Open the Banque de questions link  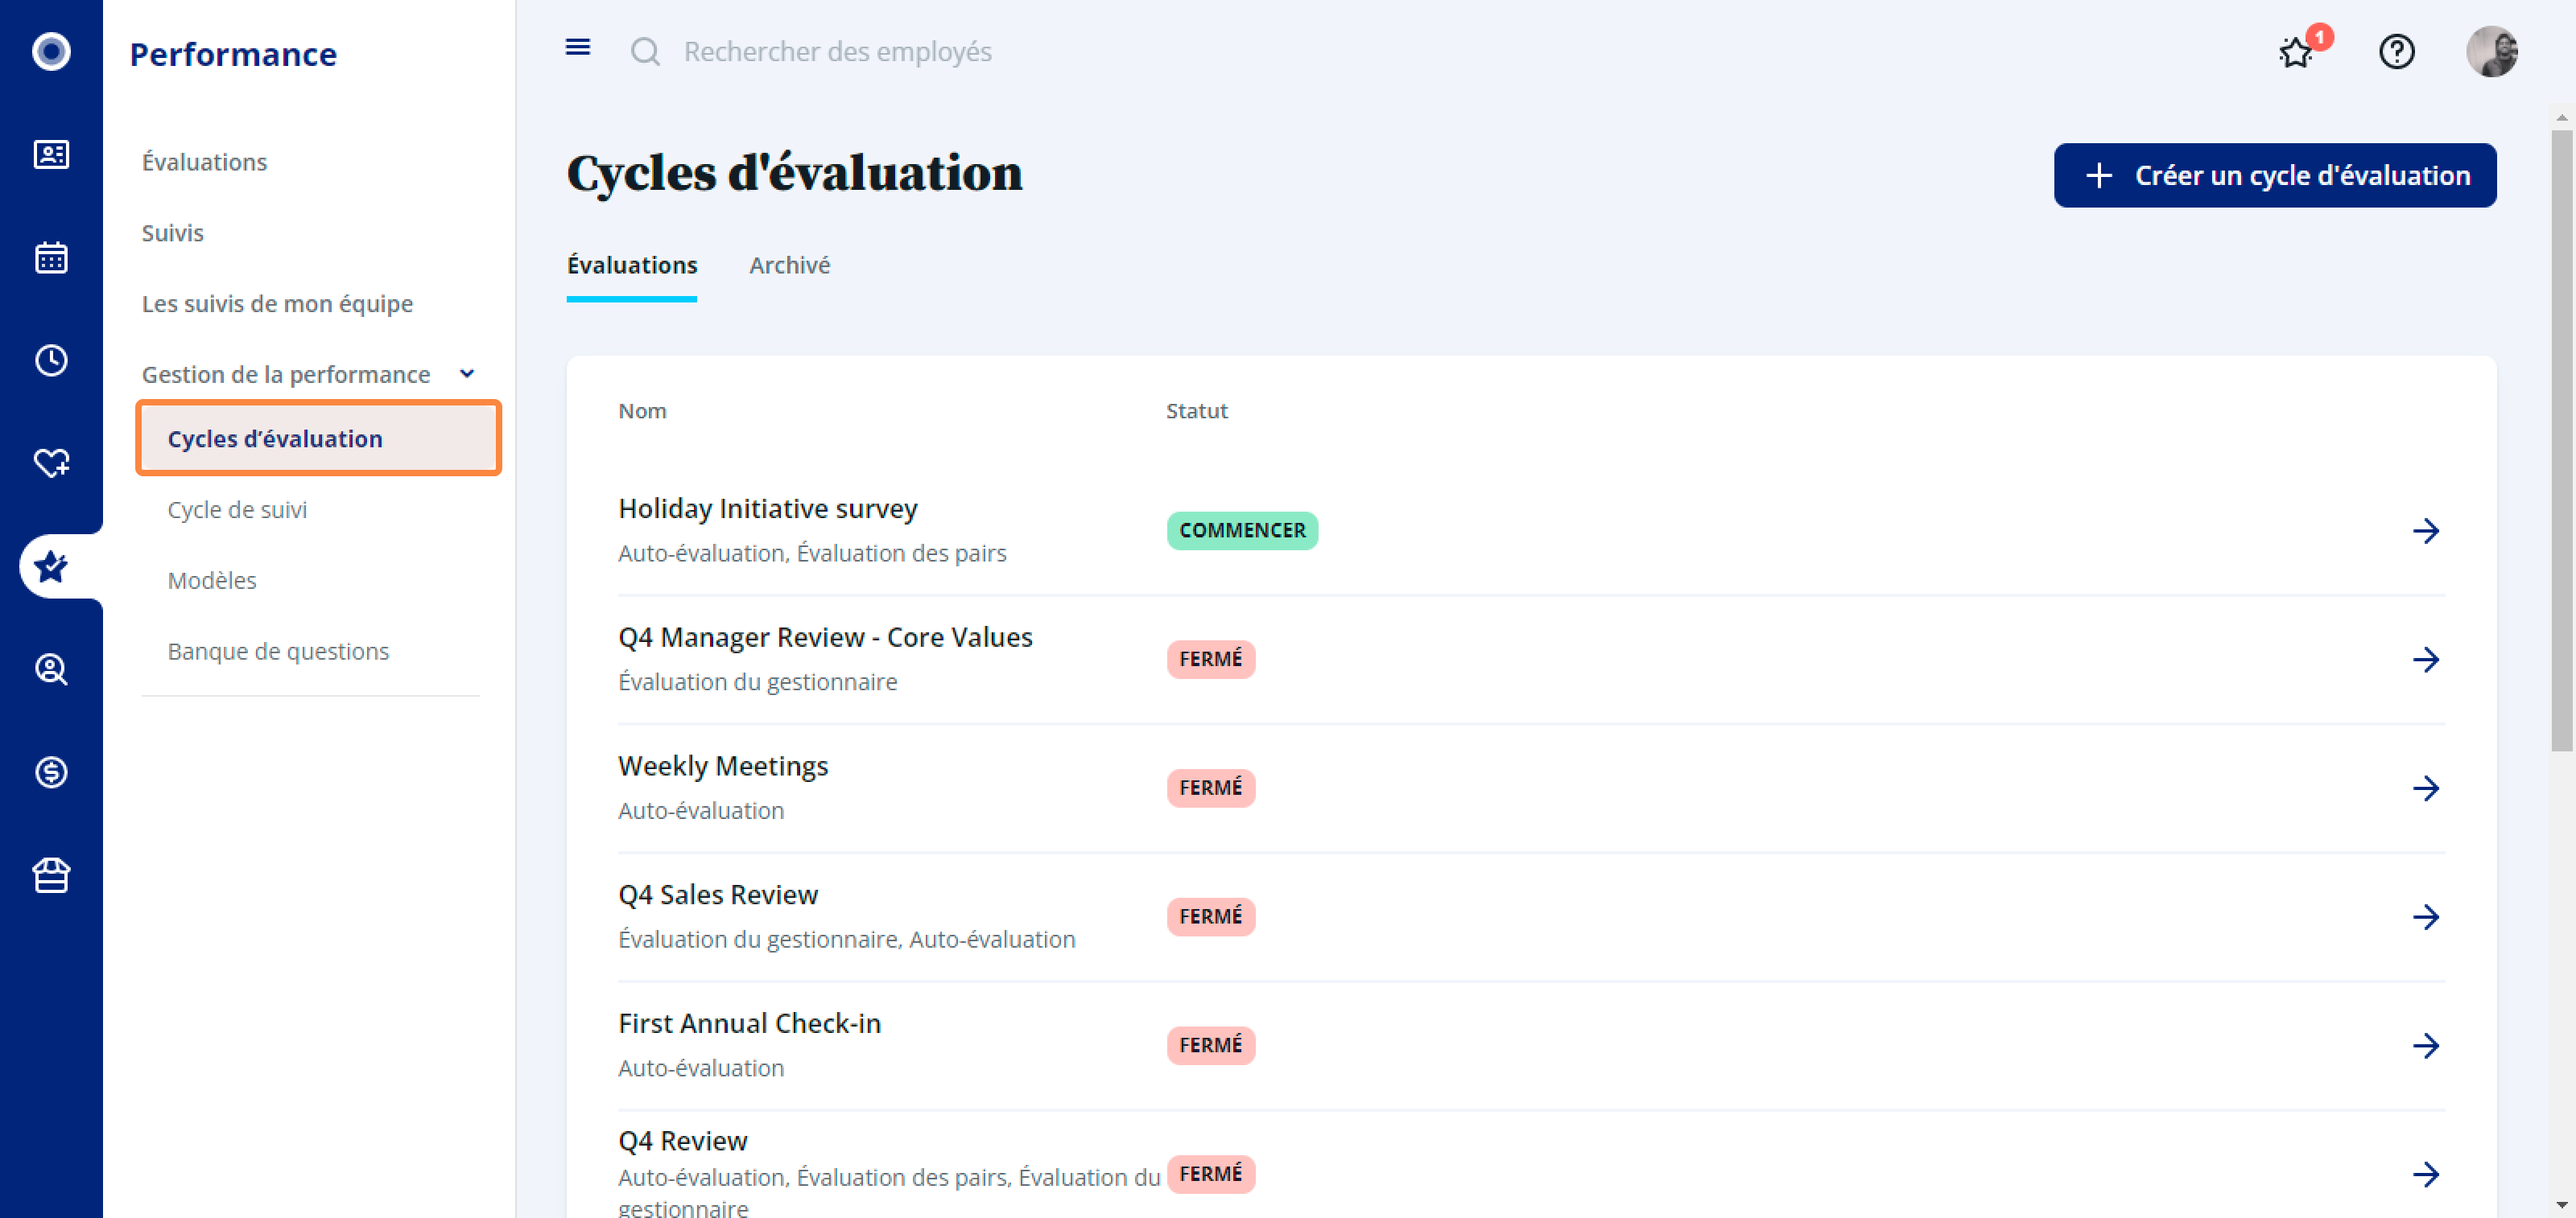[x=278, y=652]
